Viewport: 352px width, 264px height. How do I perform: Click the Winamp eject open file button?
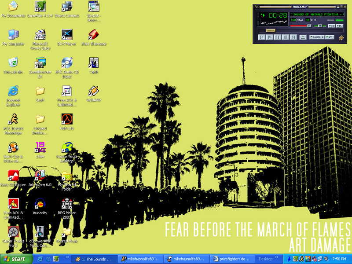point(303,37)
